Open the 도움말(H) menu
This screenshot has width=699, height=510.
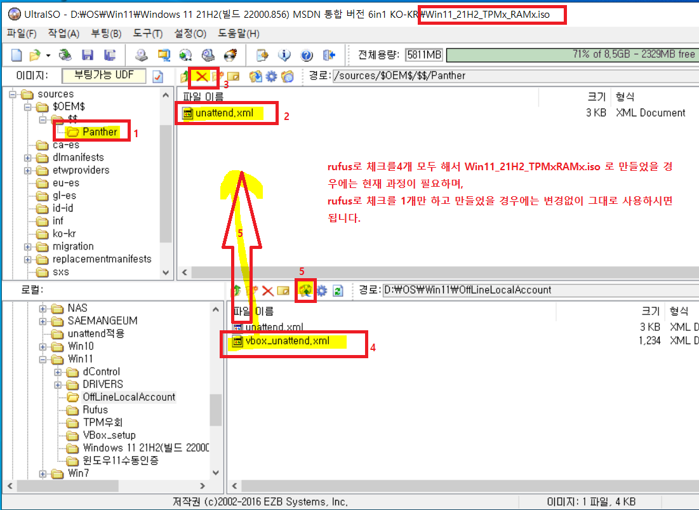(x=239, y=34)
